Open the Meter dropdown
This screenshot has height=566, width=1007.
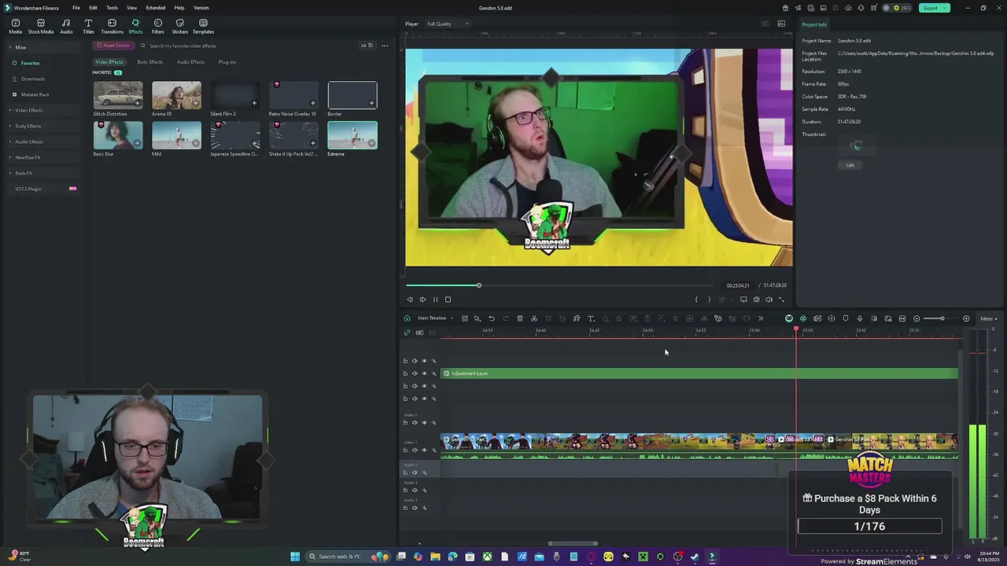click(988, 318)
